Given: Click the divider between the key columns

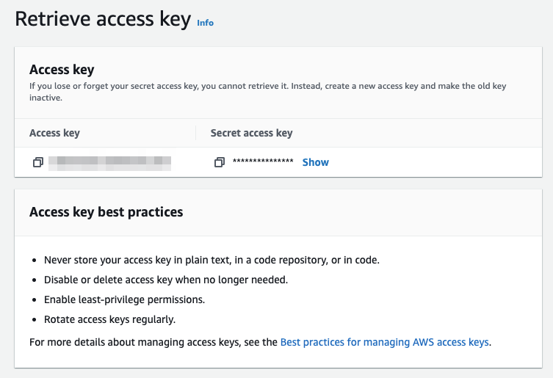Looking at the screenshot, I should pos(196,133).
